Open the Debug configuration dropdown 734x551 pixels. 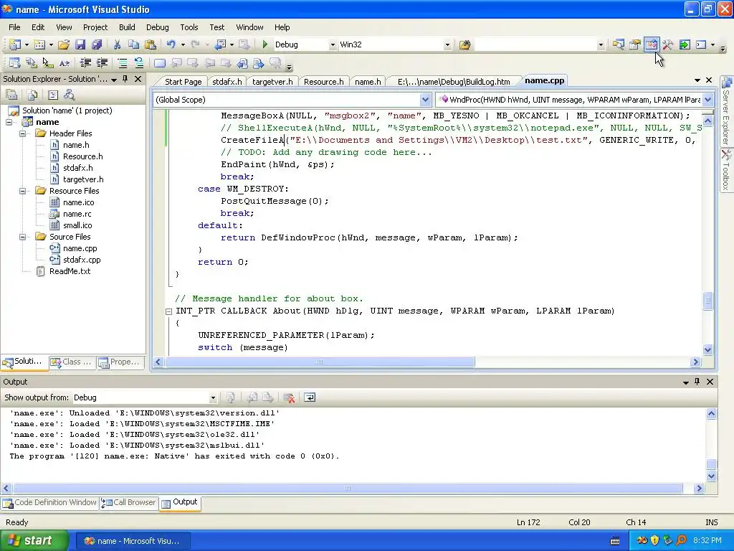point(333,45)
